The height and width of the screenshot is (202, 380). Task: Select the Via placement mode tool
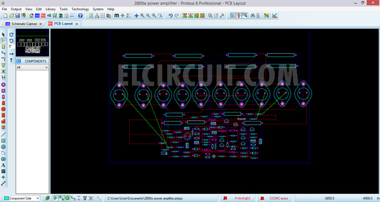tap(3, 59)
